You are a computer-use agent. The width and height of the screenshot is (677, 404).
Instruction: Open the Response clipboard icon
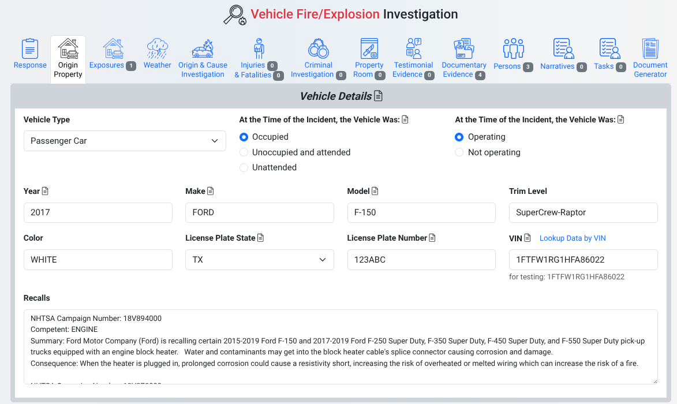[x=30, y=48]
